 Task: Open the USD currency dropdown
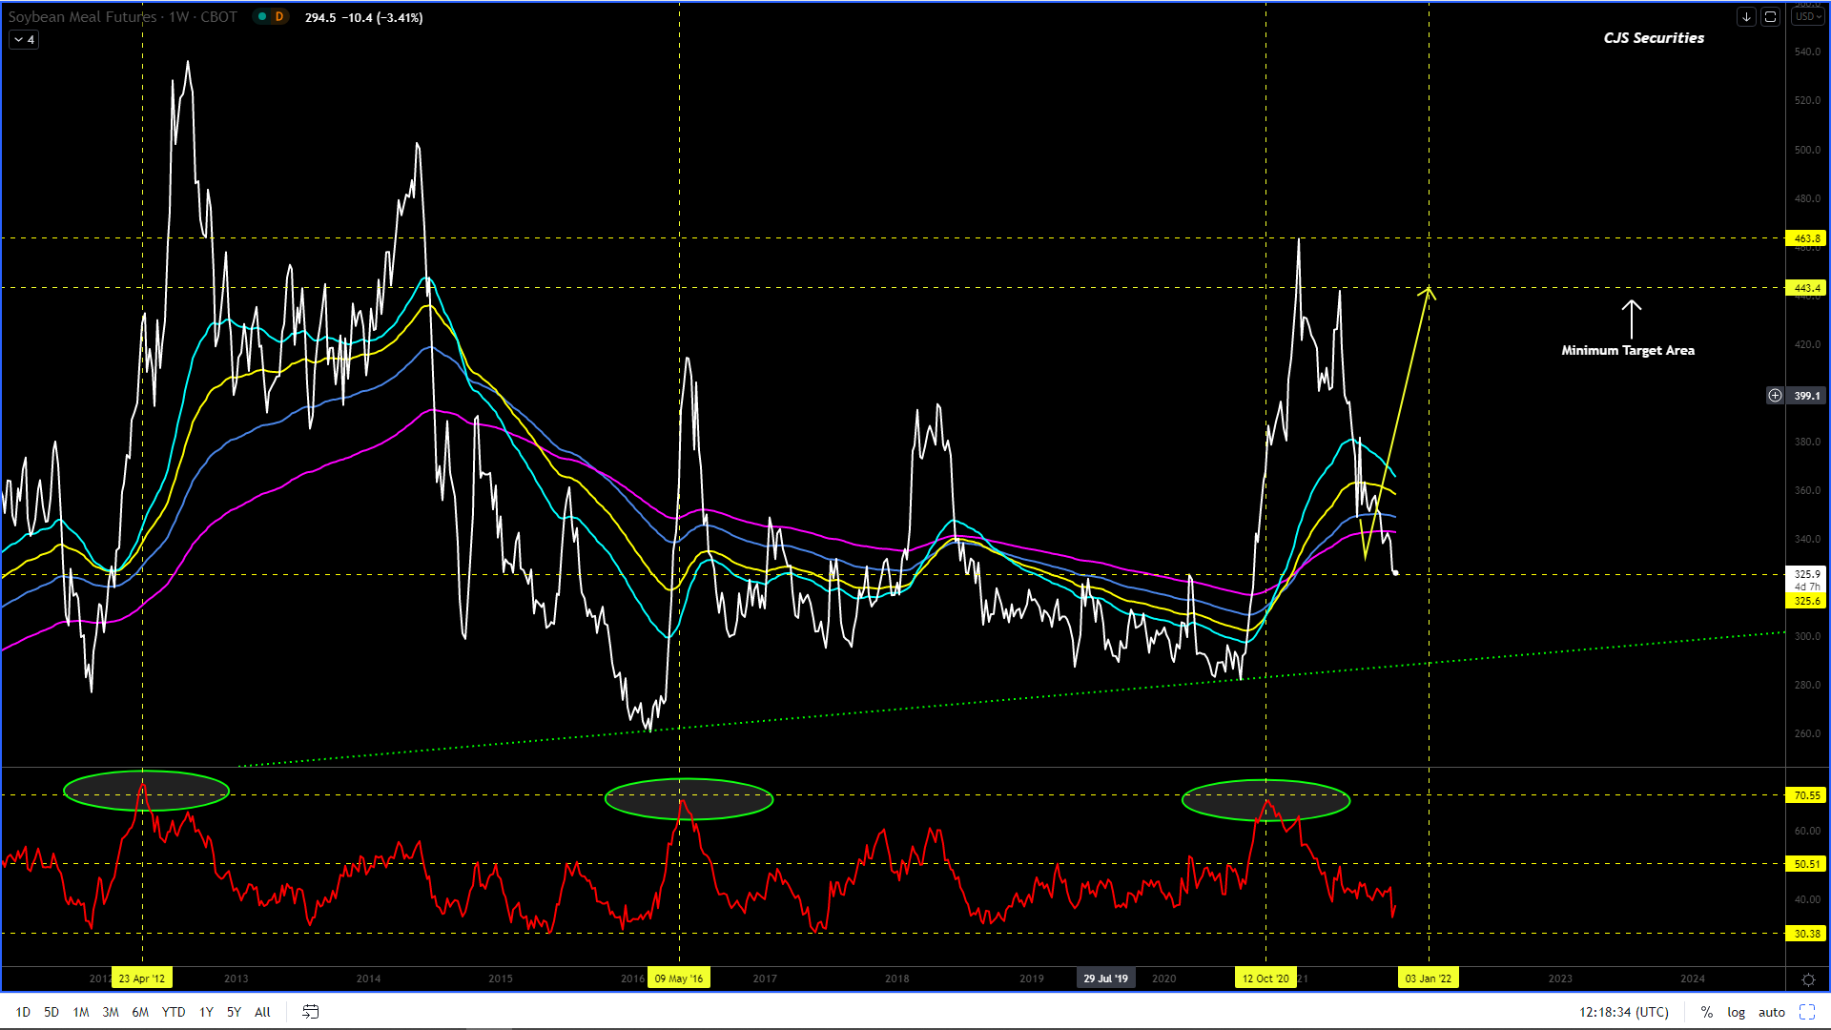1807,17
